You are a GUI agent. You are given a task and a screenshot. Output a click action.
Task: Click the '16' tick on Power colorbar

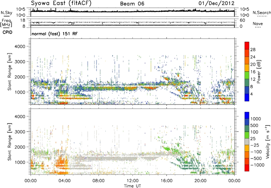point(253,72)
